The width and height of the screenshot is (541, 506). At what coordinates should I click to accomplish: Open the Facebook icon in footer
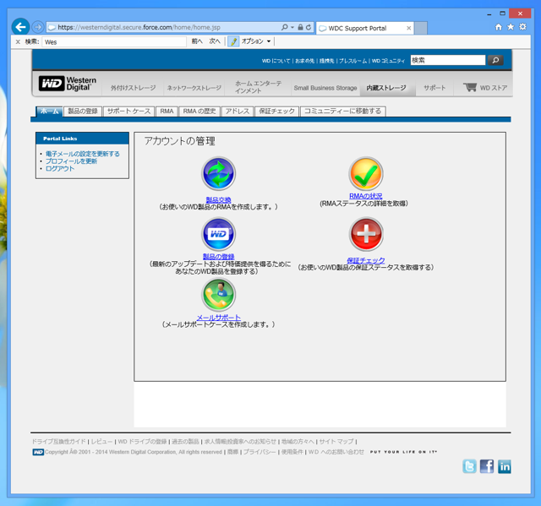coord(487,466)
